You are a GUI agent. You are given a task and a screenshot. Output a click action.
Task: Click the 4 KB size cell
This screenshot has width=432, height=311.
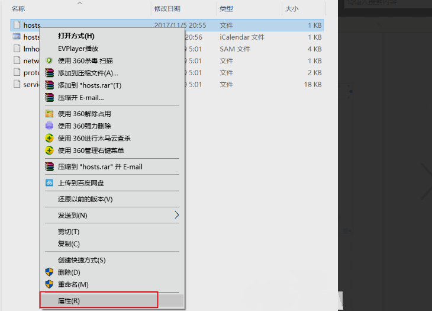(x=315, y=49)
